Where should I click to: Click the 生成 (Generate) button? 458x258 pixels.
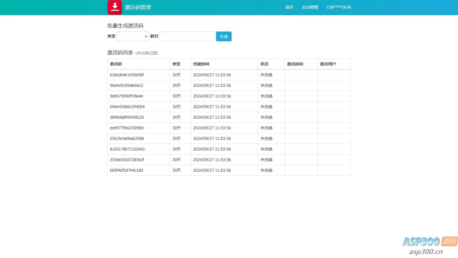click(224, 36)
